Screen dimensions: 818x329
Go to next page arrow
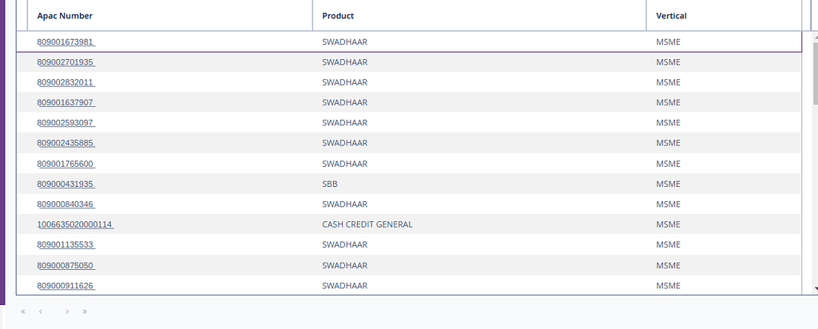click(x=66, y=311)
